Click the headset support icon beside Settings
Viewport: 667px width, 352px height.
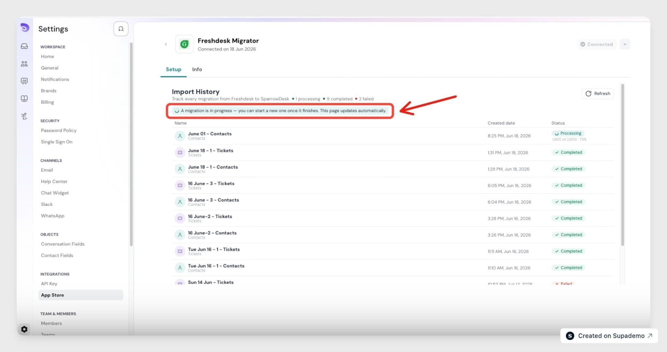121,29
